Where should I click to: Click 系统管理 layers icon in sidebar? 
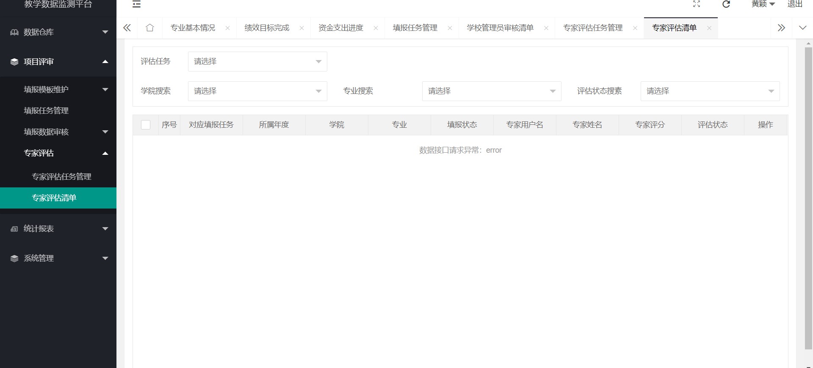click(14, 258)
